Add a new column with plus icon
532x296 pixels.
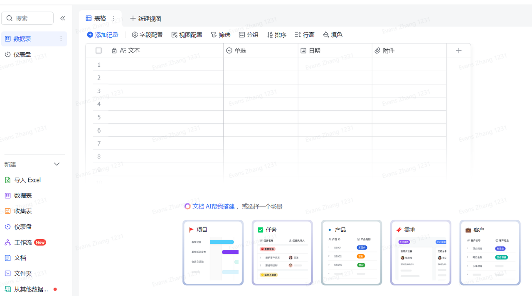458,51
